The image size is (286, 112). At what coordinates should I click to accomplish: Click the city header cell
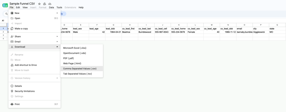point(261,29)
